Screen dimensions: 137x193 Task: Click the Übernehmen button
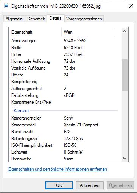(120, 185)
